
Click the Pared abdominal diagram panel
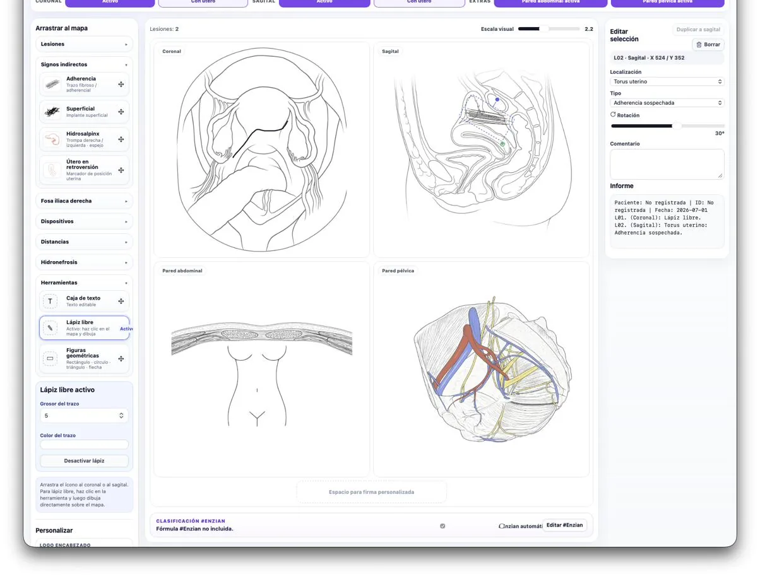pos(261,369)
